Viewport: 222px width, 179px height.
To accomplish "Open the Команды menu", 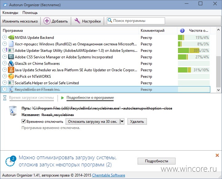I will click(x=10, y=13).
